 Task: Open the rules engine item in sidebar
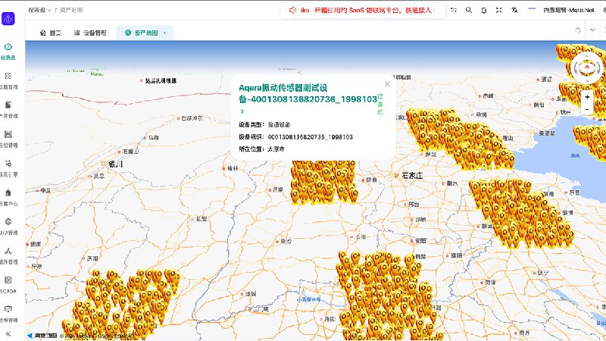click(8, 168)
